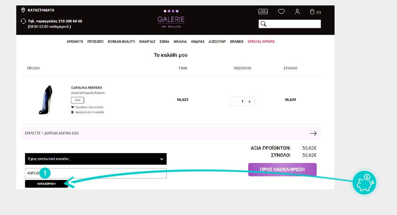397x215 pixels.
Task: Click the Galerie de Beauté logo
Action: point(171,19)
